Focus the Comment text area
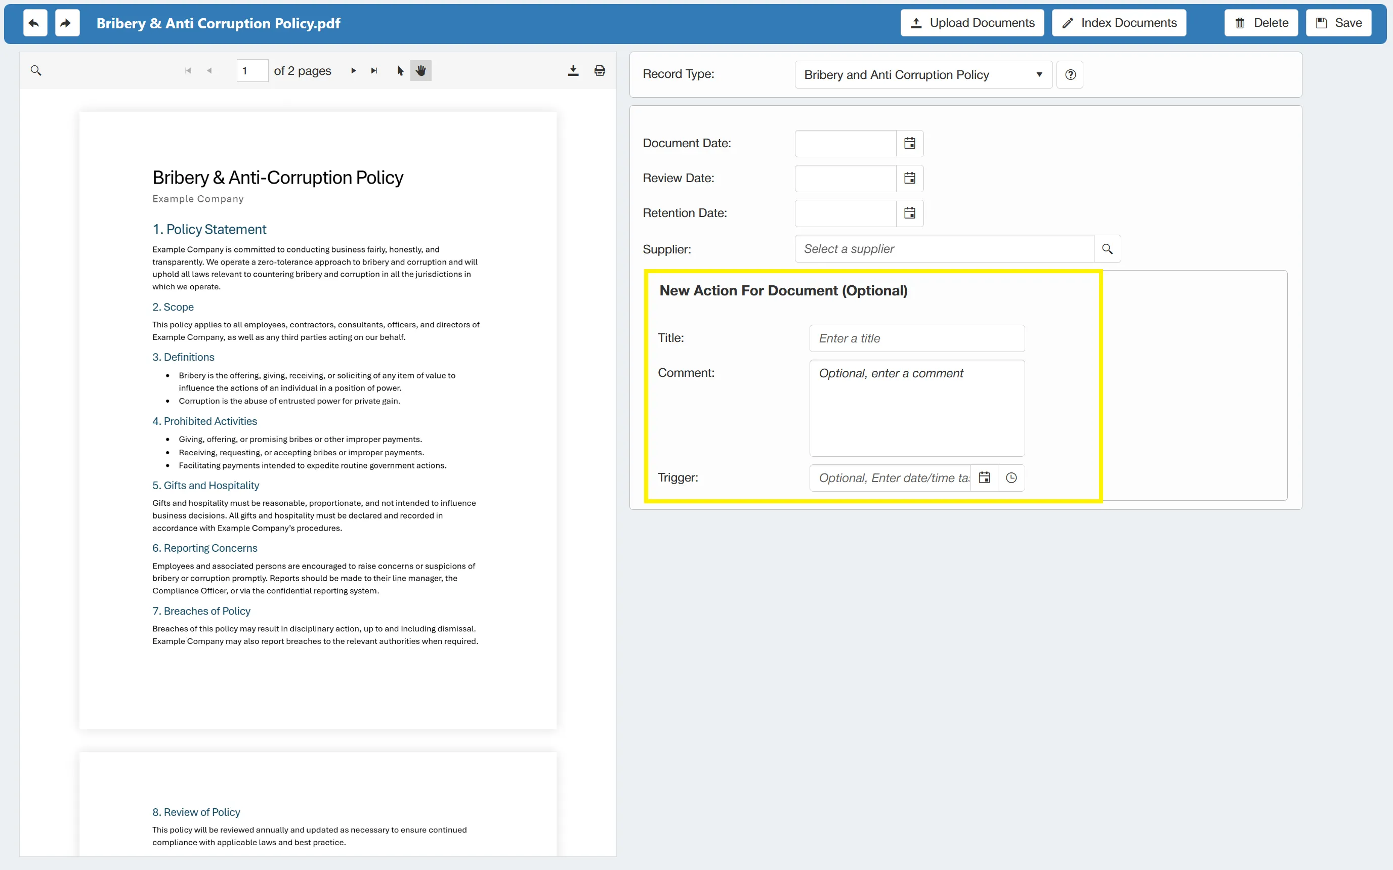 (917, 408)
